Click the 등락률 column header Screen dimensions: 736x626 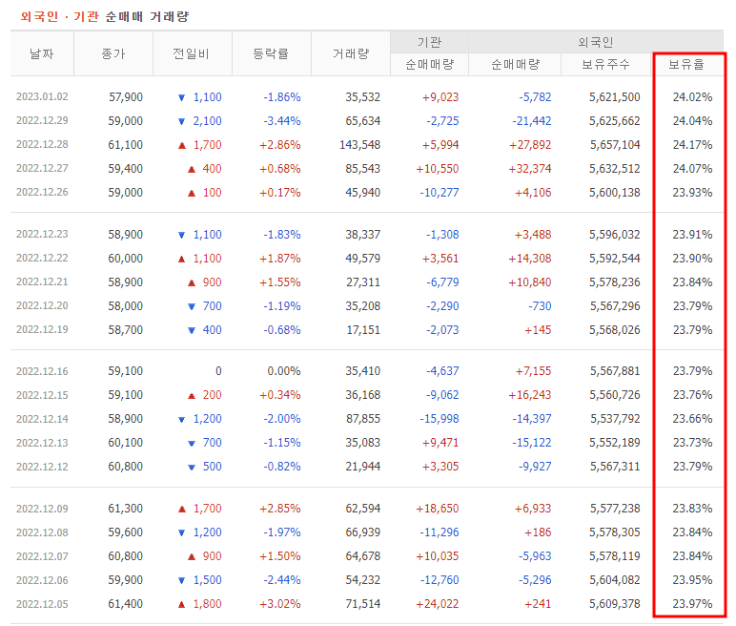pos(271,53)
